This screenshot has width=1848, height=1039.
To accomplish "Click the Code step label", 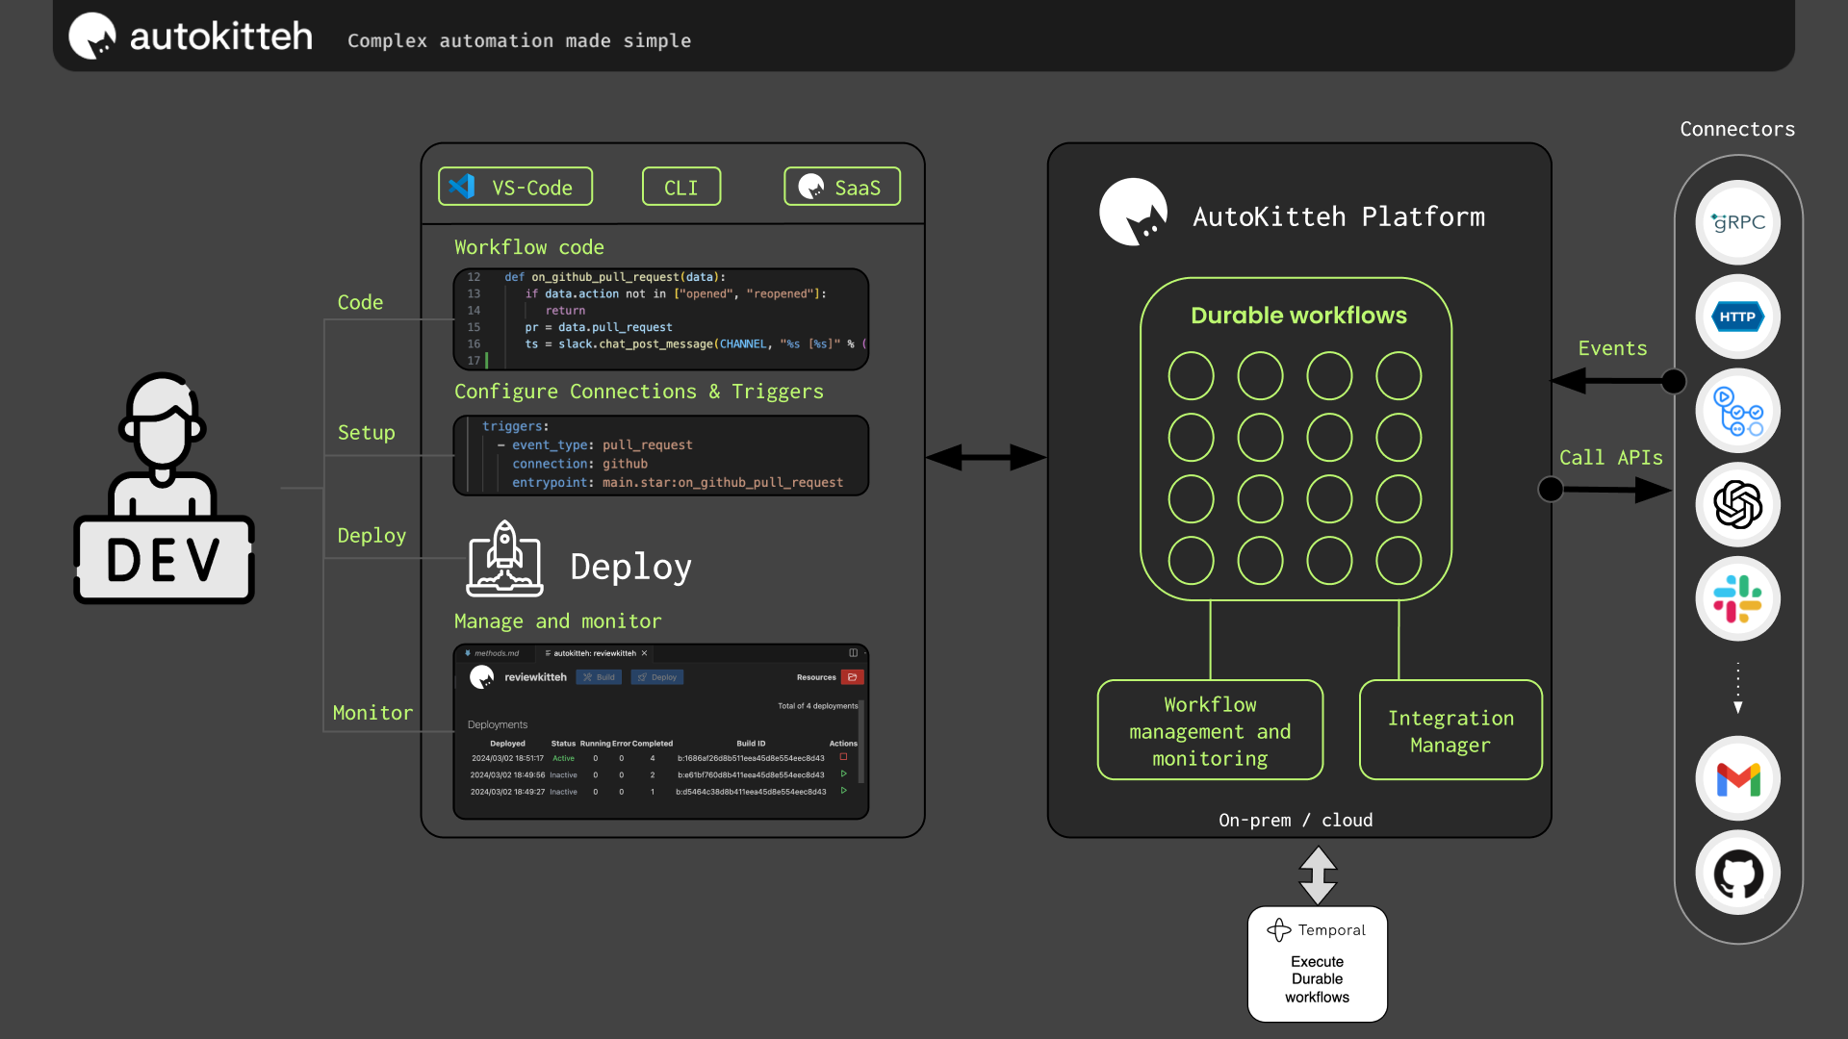I will (x=360, y=302).
